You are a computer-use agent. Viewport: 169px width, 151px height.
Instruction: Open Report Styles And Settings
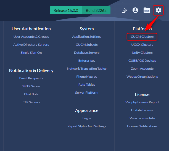[x=87, y=126]
